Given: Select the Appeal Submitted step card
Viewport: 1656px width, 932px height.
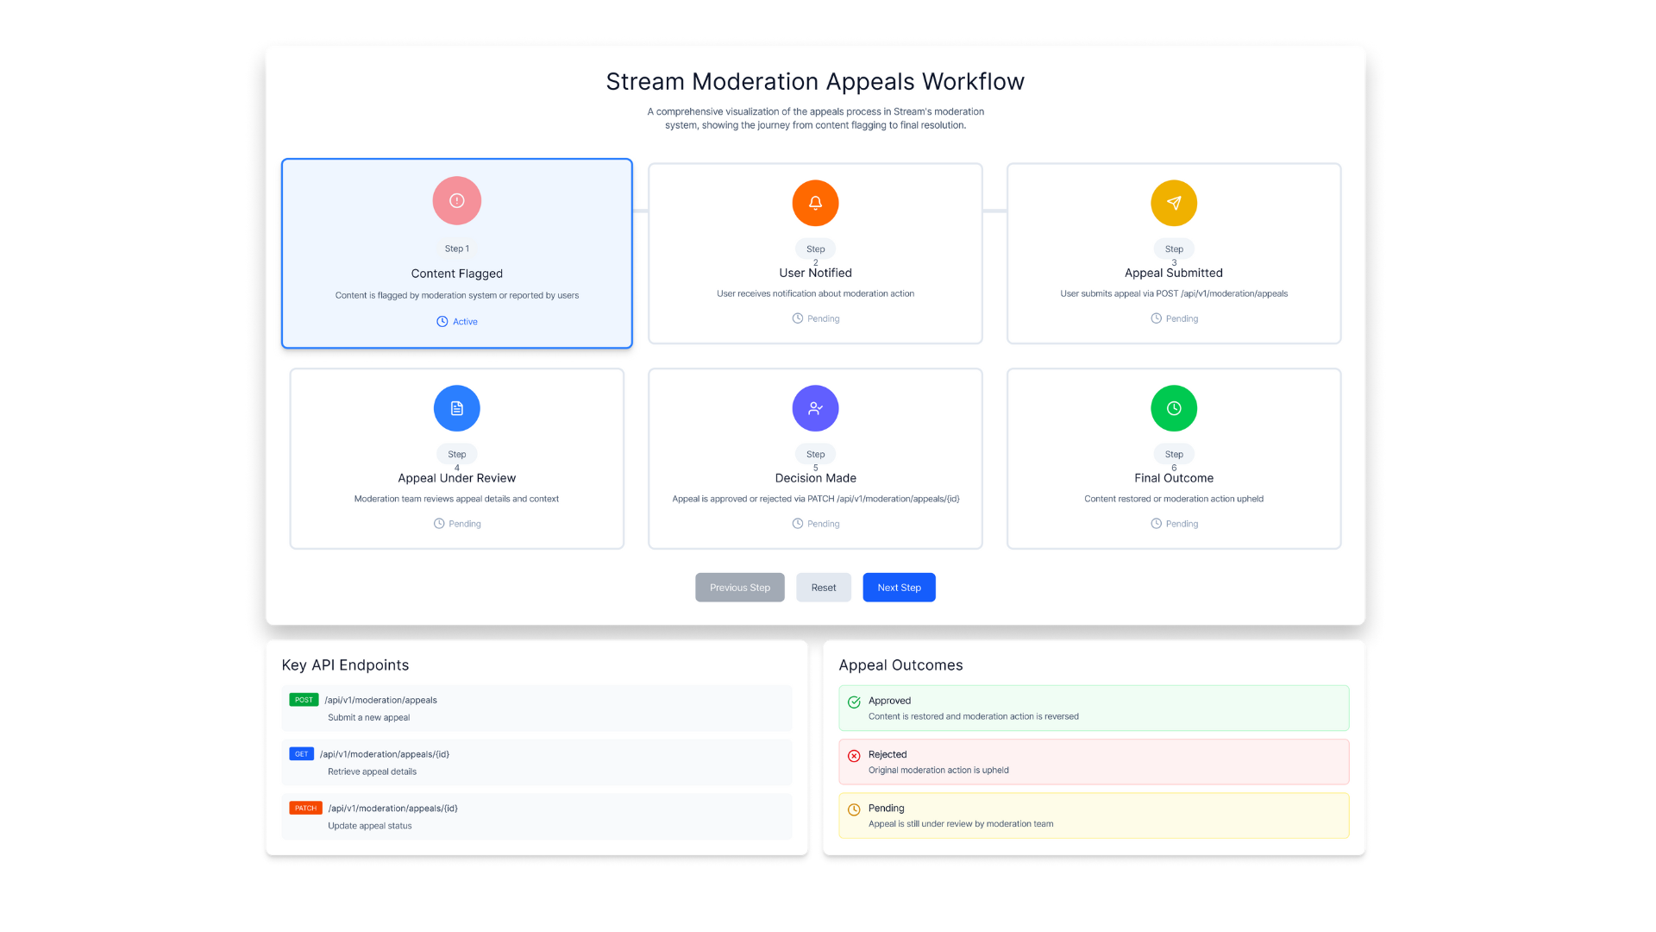Looking at the screenshot, I should [x=1174, y=253].
